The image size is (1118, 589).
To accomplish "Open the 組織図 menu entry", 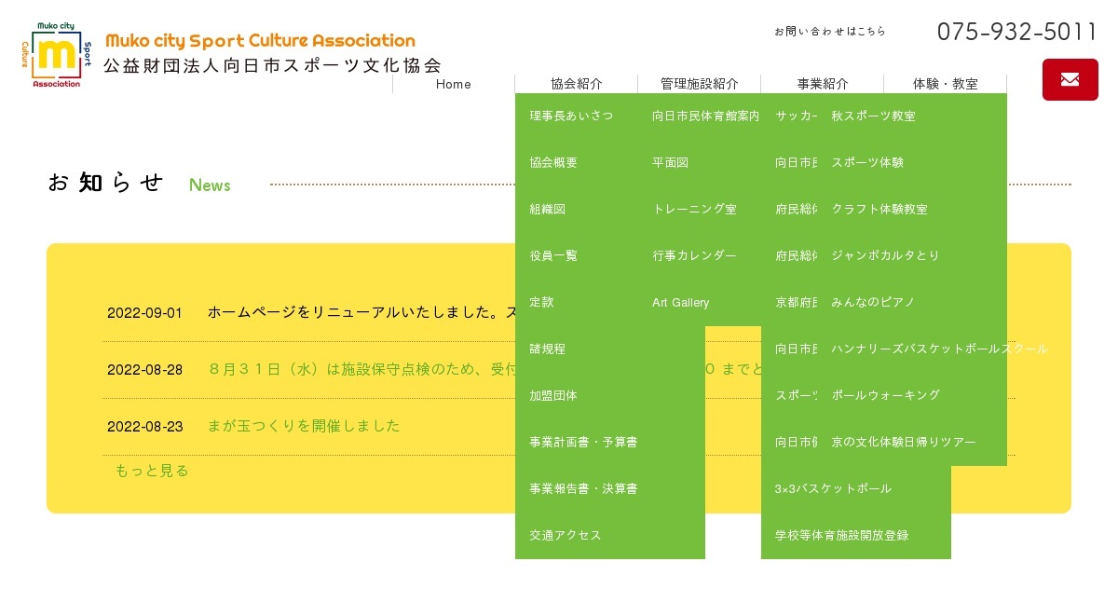I will pos(548,209).
